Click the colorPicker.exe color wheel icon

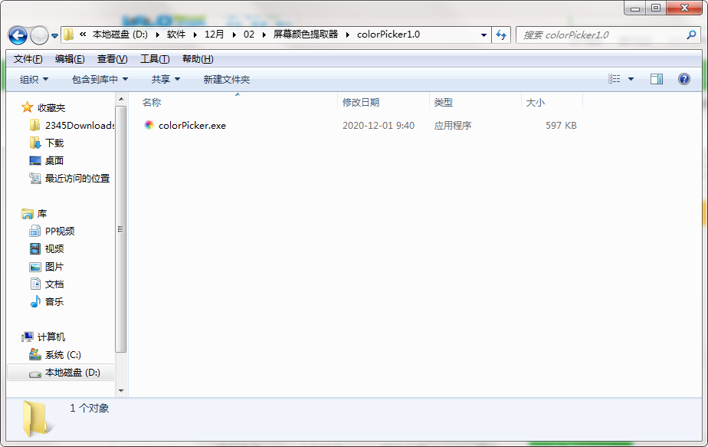point(149,125)
